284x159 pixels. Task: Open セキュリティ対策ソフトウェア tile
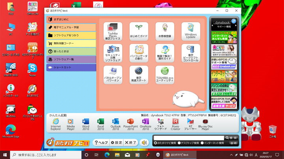[113, 53]
